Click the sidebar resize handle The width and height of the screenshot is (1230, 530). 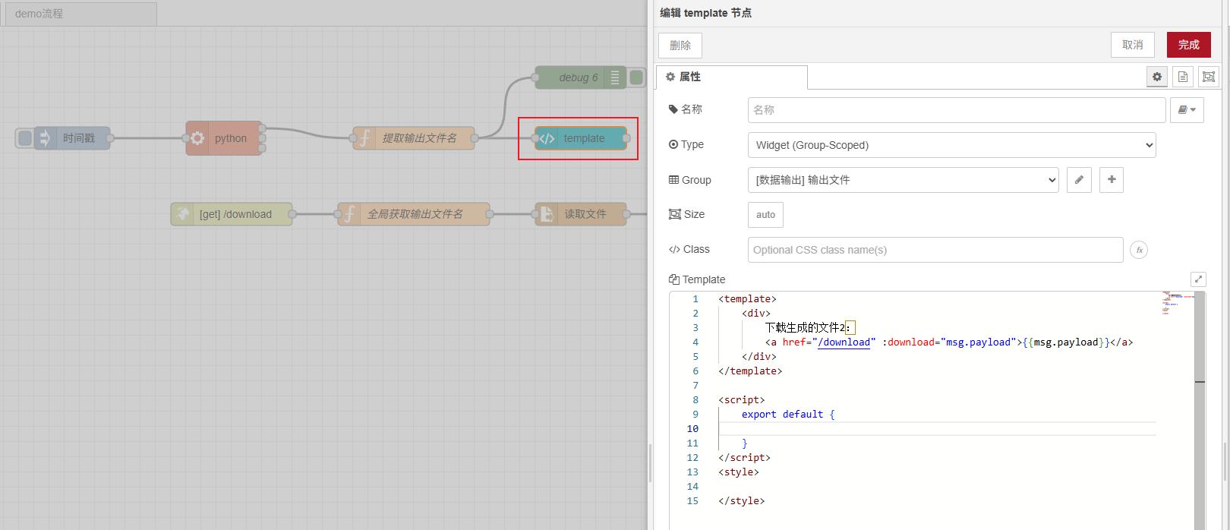[x=650, y=463]
